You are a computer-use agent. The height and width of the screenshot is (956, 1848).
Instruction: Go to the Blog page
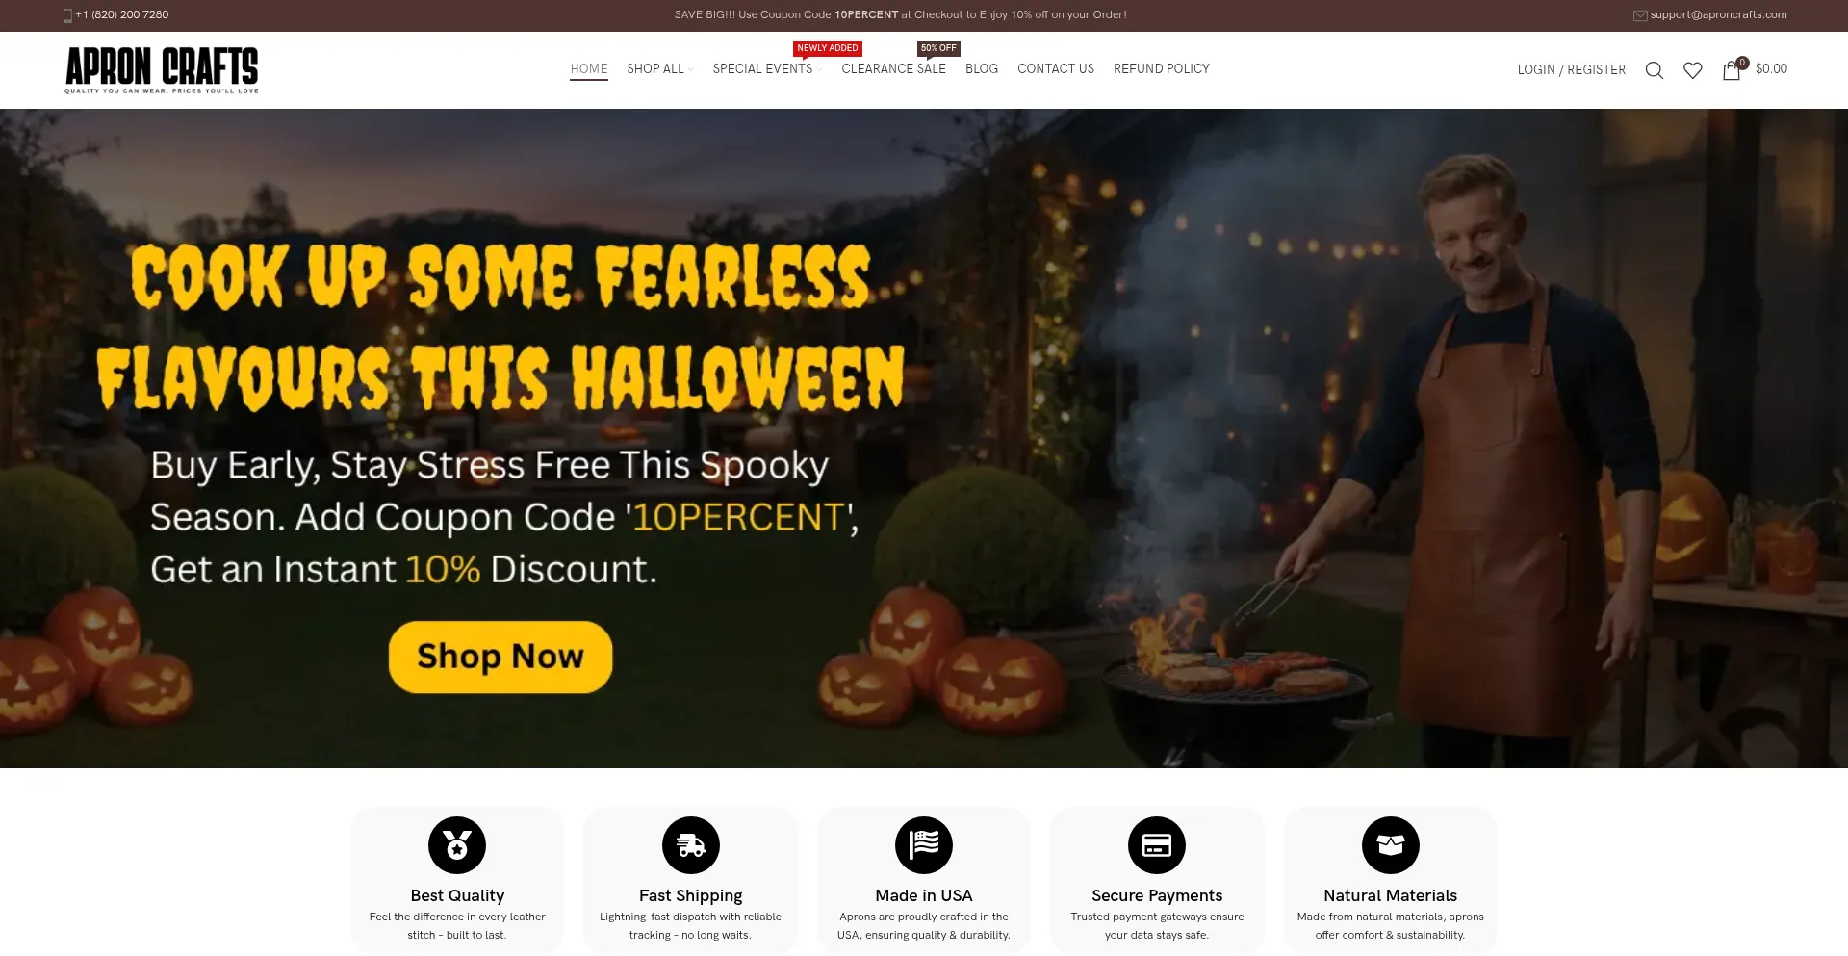click(x=982, y=69)
